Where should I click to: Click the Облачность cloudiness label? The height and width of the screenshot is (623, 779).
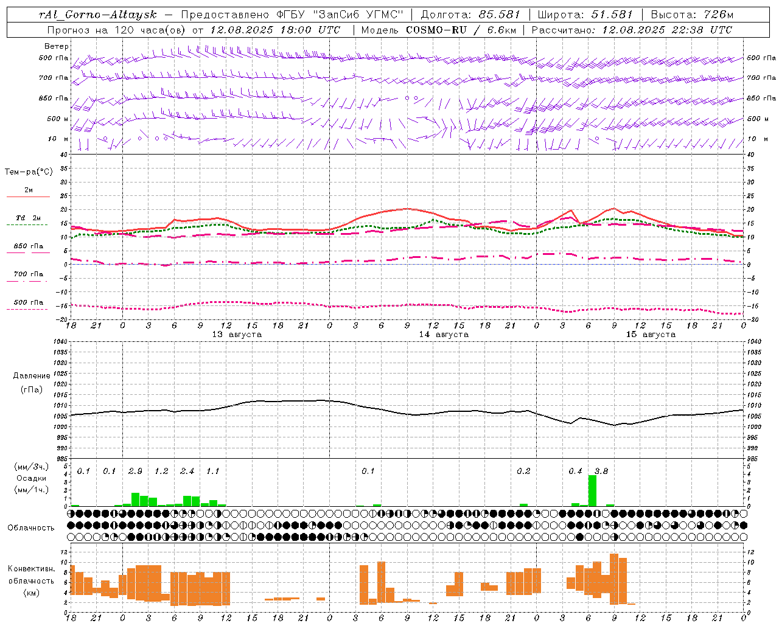[31, 528]
